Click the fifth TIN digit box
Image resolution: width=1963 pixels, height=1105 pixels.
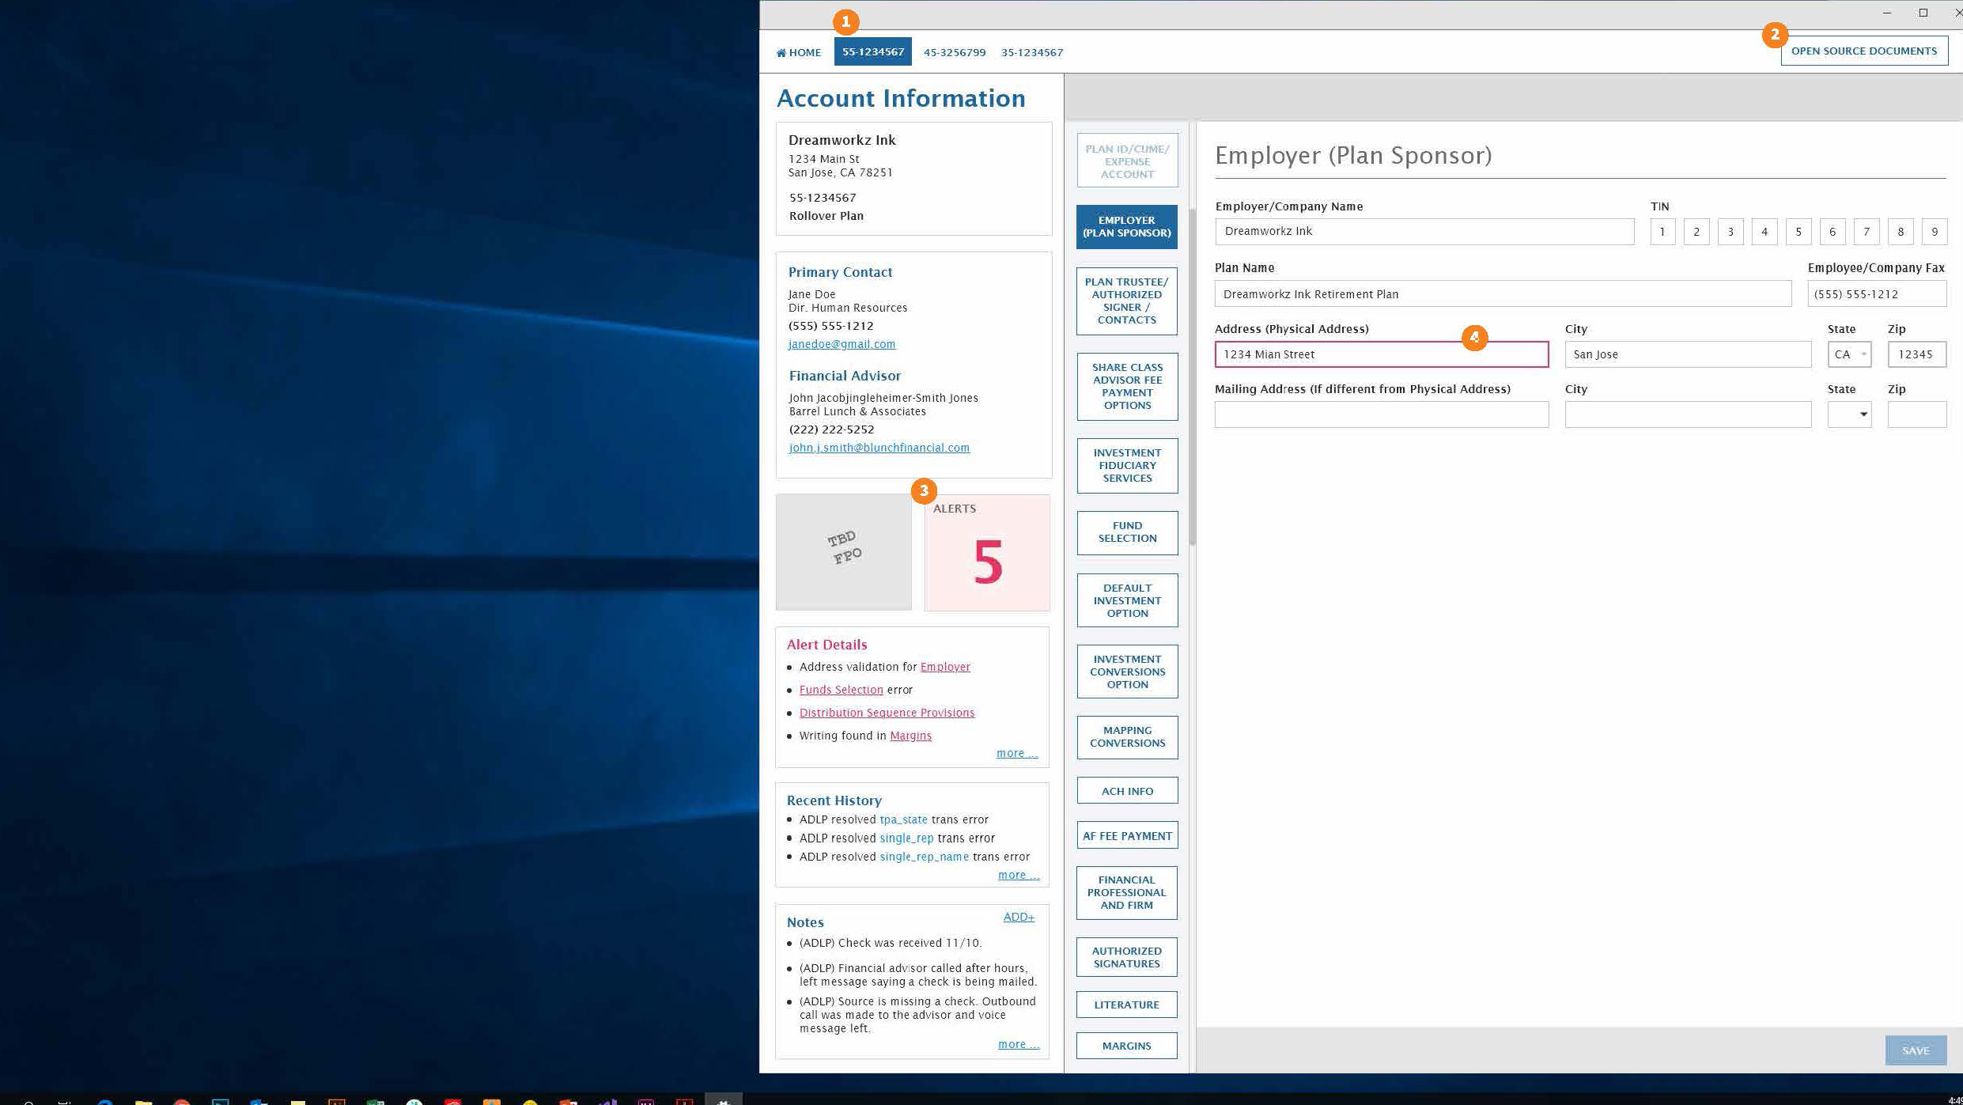[1798, 232]
